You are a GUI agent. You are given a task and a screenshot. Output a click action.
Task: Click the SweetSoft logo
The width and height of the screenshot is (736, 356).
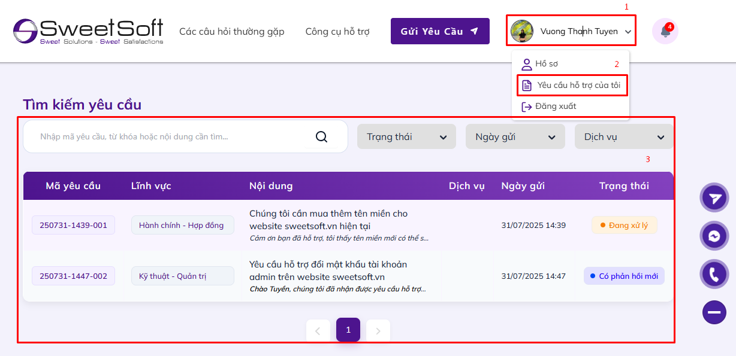click(x=88, y=31)
